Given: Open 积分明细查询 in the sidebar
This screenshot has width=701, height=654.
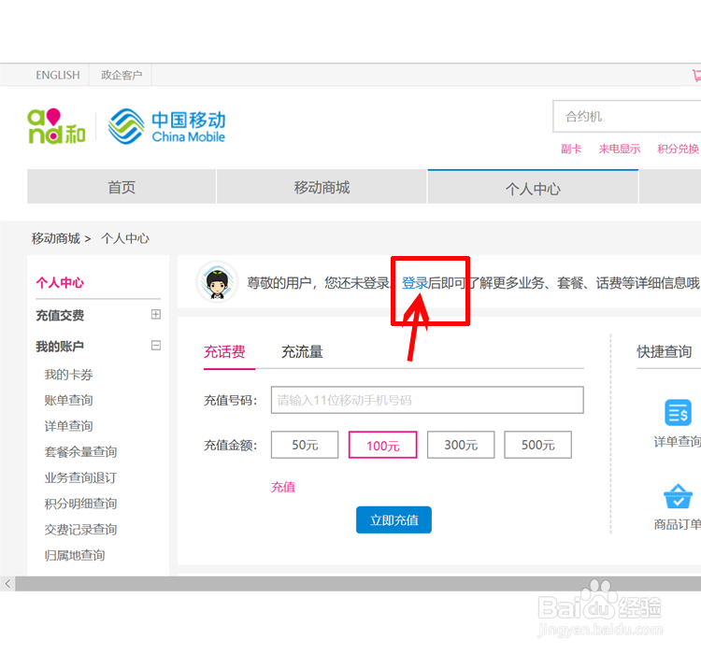Looking at the screenshot, I should [x=80, y=504].
